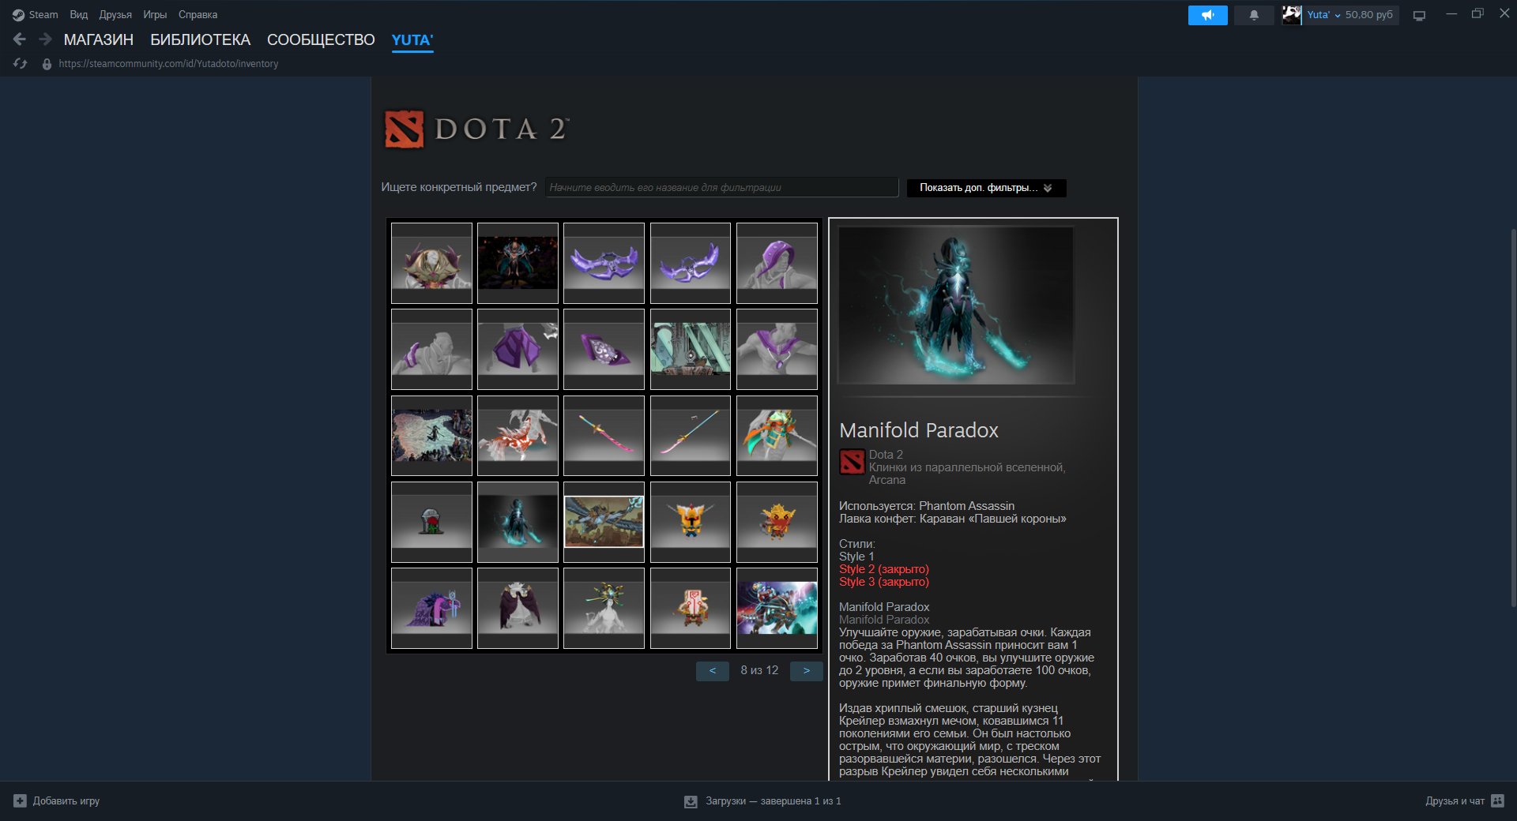Select the purple hood item
Screen dimensions: 1517x821
pos(777,263)
